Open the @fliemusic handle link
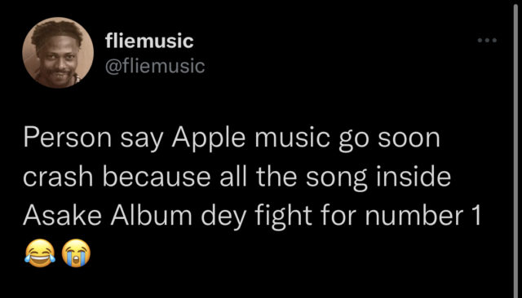This screenshot has height=298, width=522. point(155,66)
